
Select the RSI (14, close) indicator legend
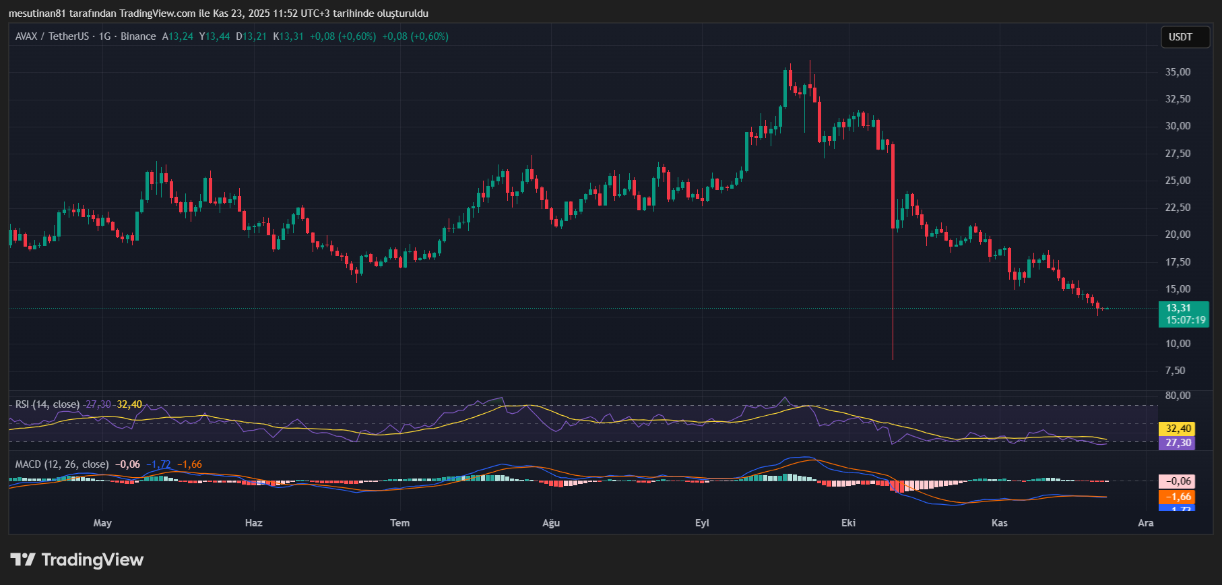[x=47, y=404]
